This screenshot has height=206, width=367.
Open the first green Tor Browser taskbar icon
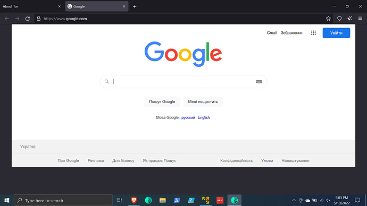click(148, 200)
